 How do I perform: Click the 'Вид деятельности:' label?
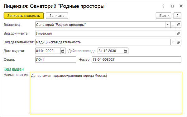pyautogui.click(x=19, y=42)
